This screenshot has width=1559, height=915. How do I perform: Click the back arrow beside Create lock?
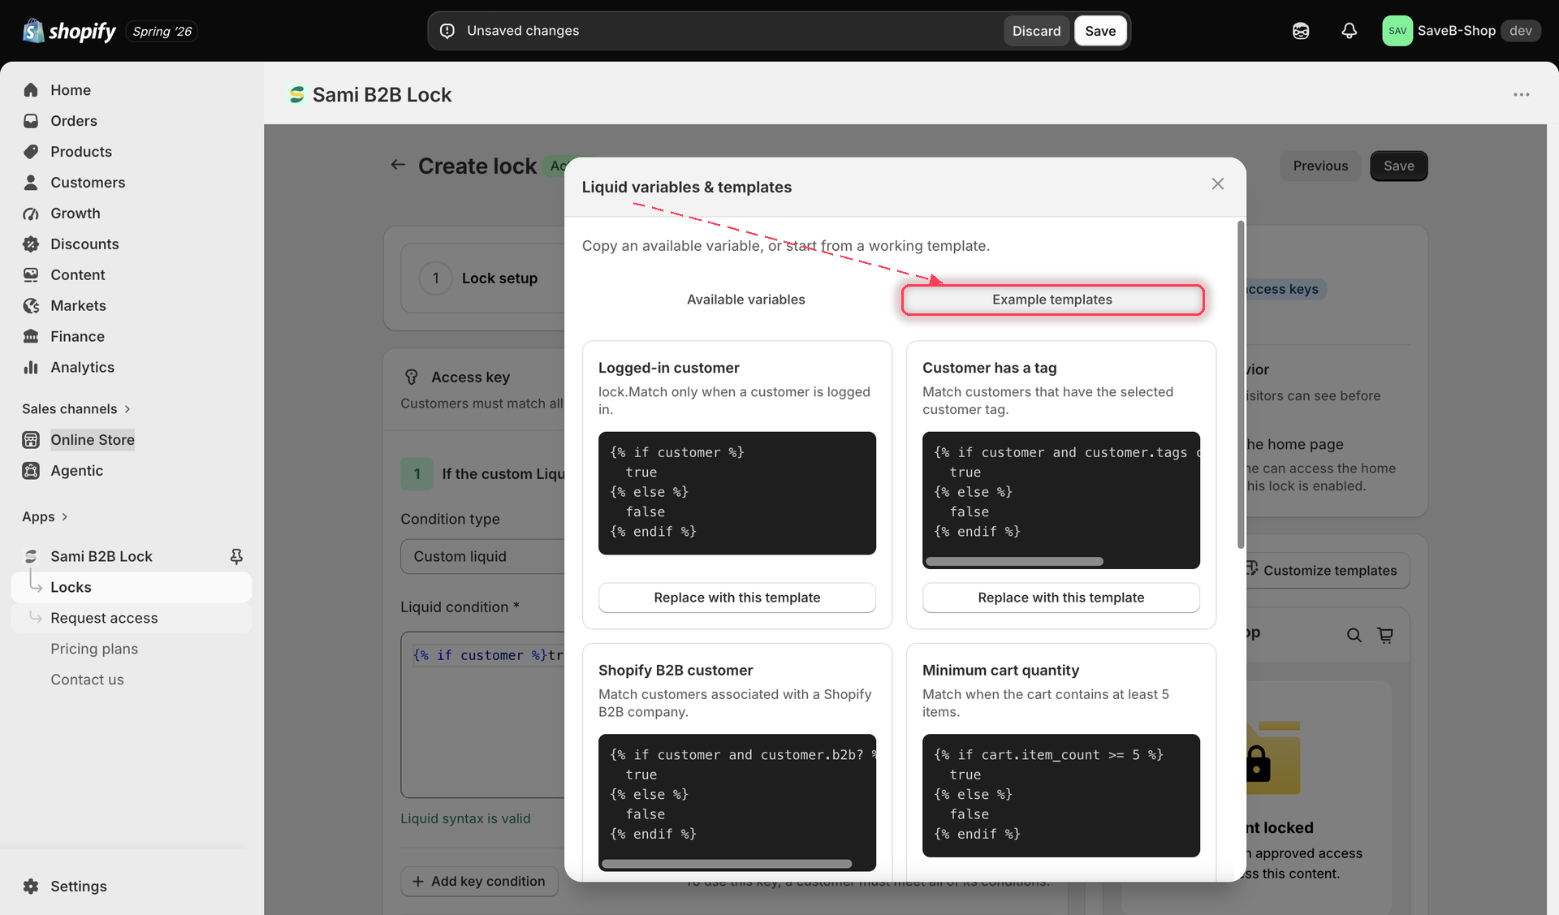[x=398, y=165]
